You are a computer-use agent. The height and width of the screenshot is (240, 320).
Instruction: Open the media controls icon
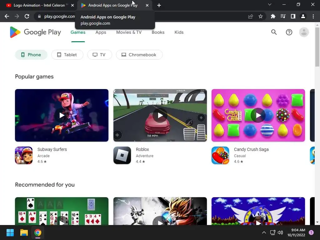[283, 16]
